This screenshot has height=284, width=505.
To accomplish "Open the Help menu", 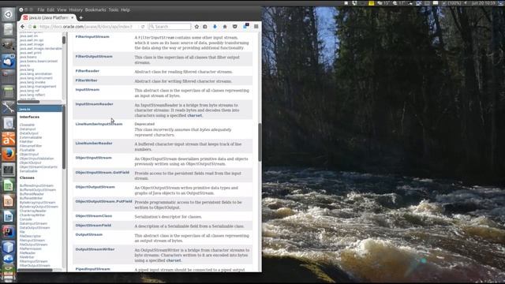I will (x=125, y=9).
